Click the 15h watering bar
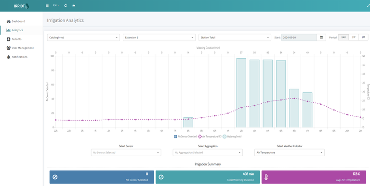This screenshot has height=186, width=370. pyautogui.click(x=281, y=94)
